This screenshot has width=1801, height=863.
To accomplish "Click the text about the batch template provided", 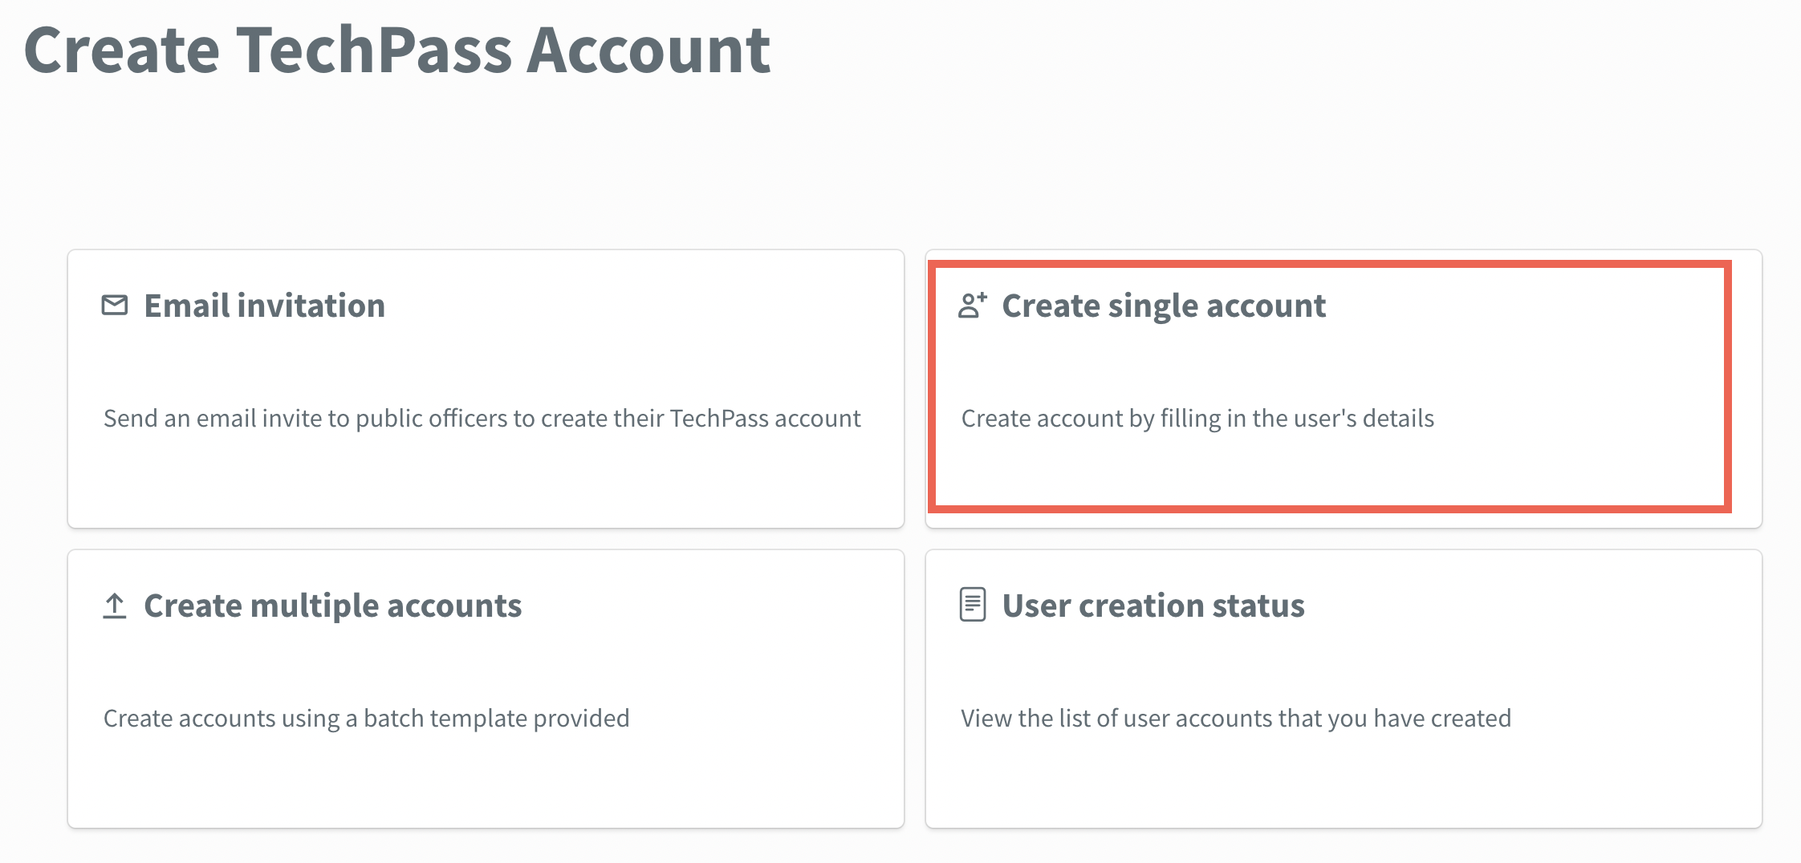I will [366, 719].
